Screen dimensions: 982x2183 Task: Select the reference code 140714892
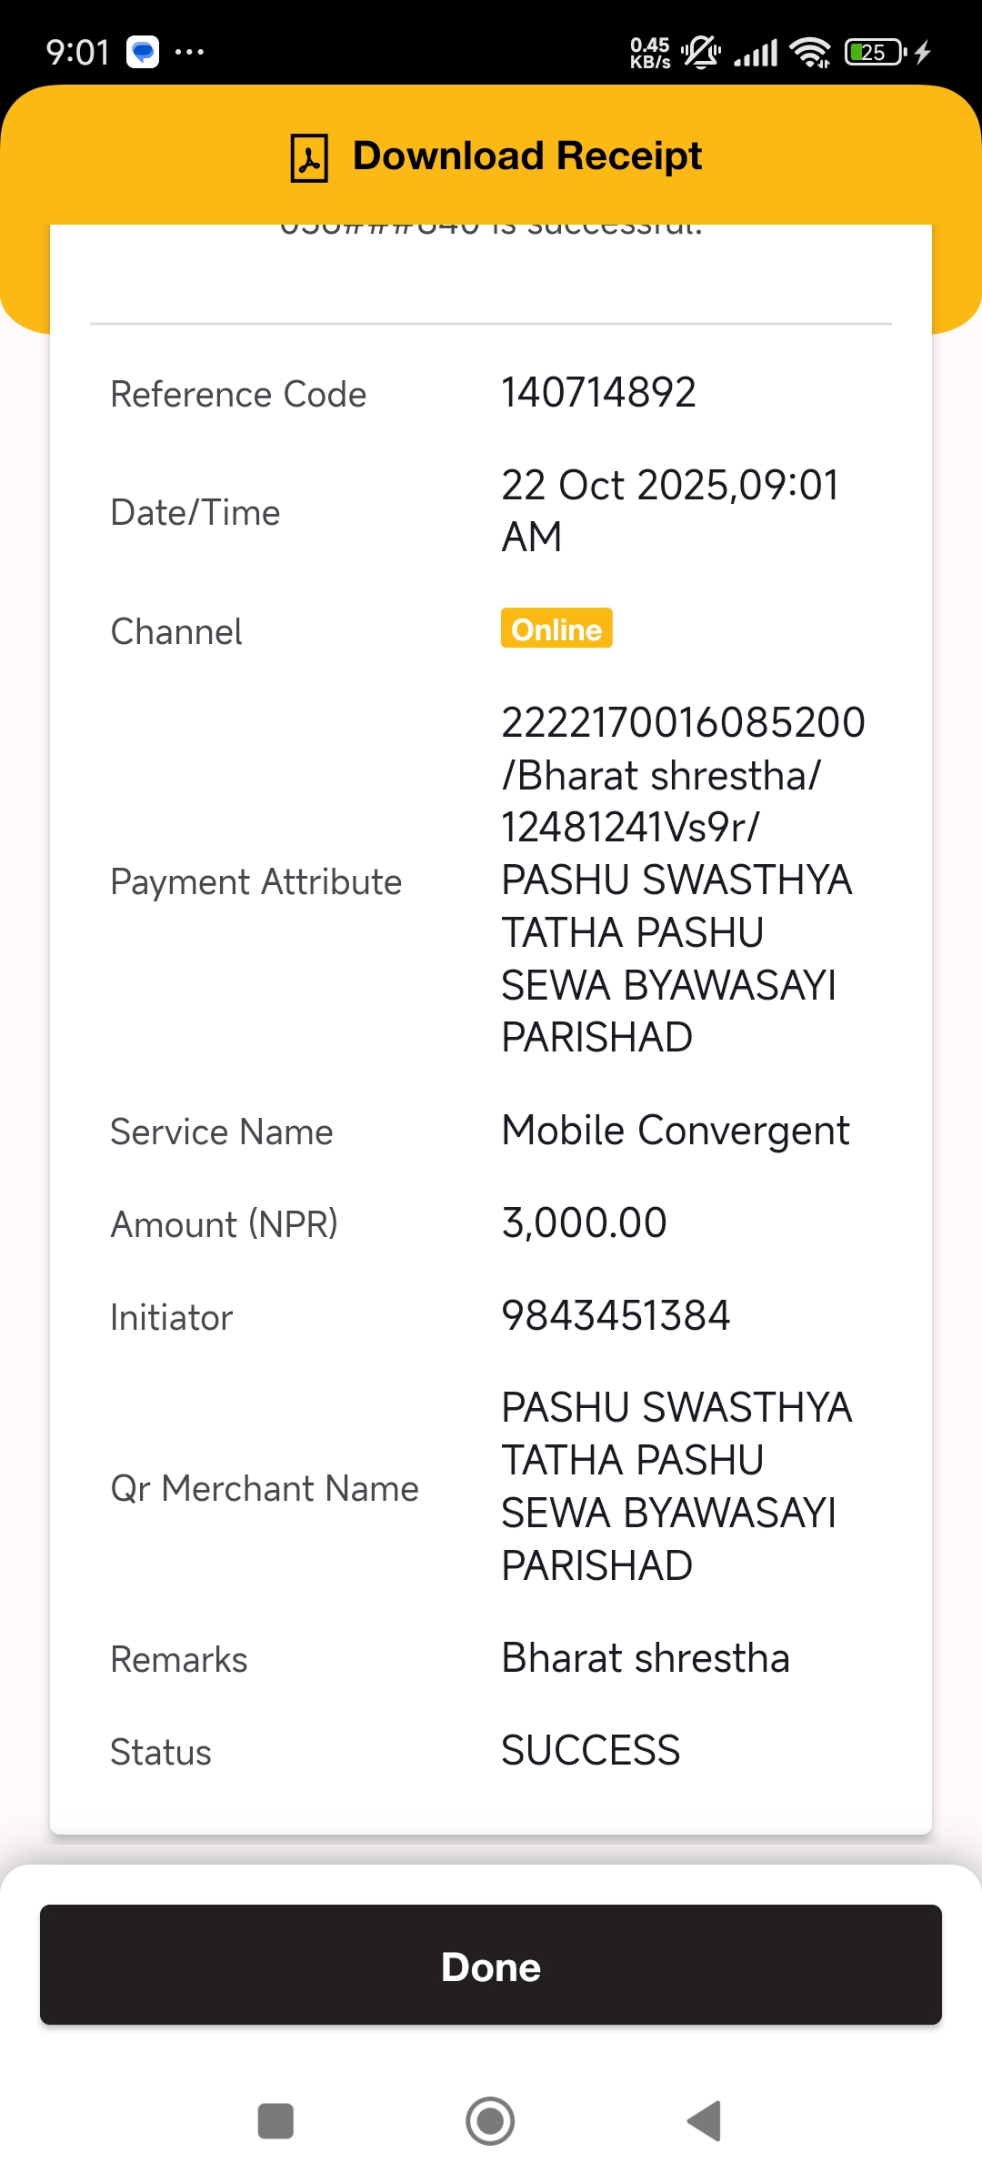click(599, 393)
